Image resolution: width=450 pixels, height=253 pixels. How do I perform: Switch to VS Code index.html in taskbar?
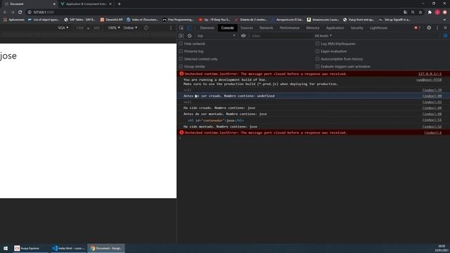coord(68,248)
